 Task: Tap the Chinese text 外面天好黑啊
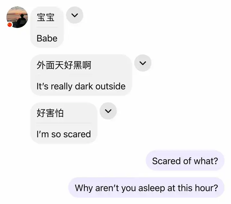[64, 65]
